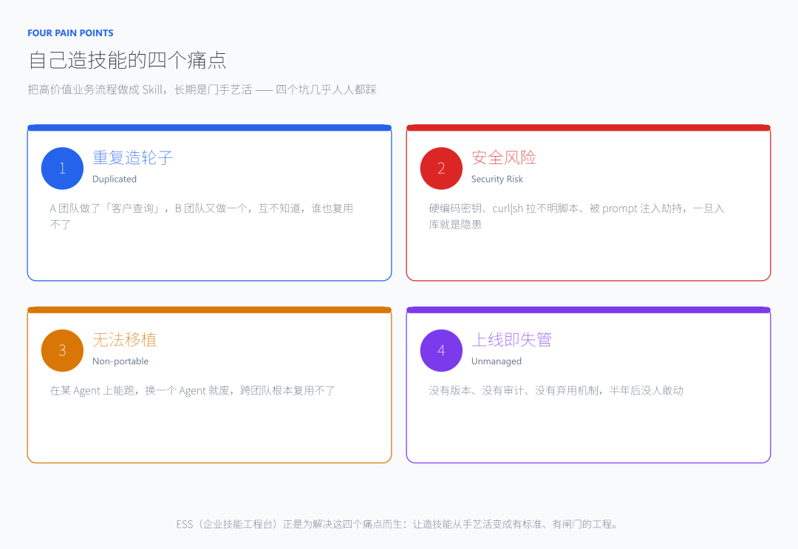This screenshot has height=549, width=798.
Task: Click the red circle numbered 2
Action: 441,168
